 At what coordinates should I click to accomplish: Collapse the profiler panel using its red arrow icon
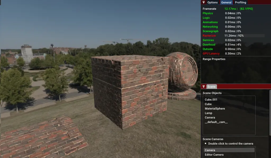coord(204,2)
